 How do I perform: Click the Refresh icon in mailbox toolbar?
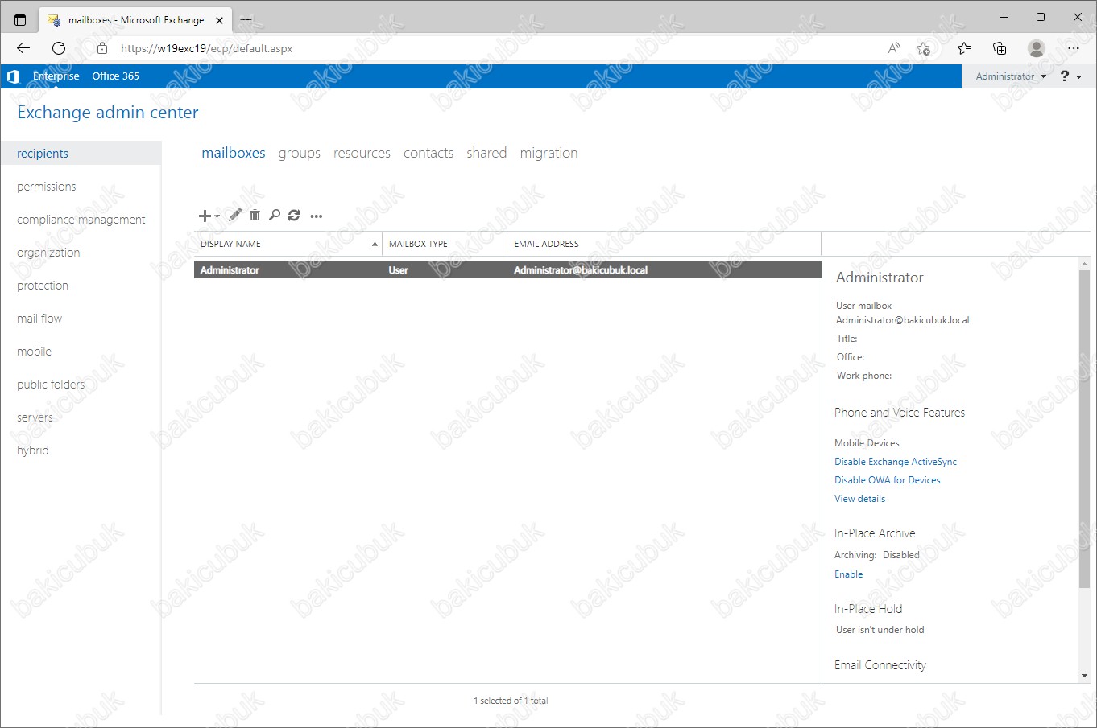tap(294, 215)
